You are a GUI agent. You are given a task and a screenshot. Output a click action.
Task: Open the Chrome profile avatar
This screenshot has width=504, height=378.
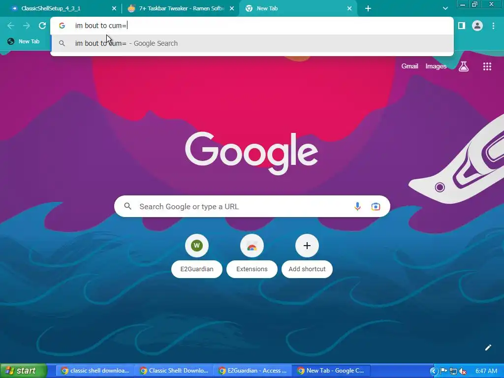(477, 26)
